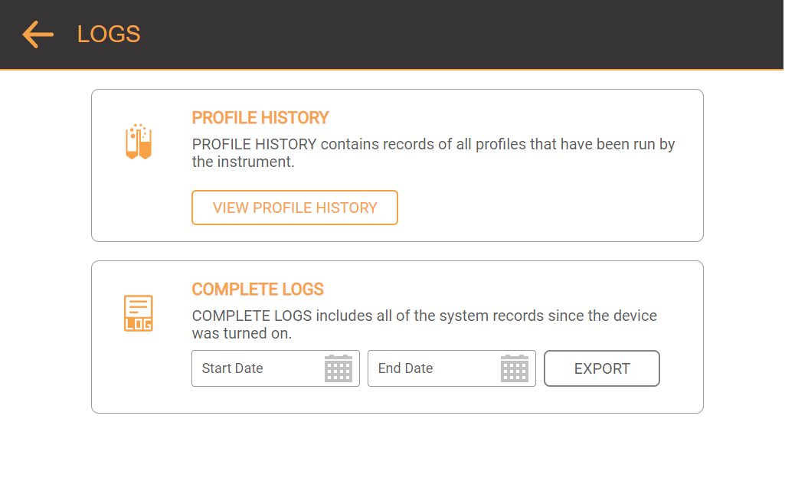Open the Start Date calendar picker icon

point(339,368)
